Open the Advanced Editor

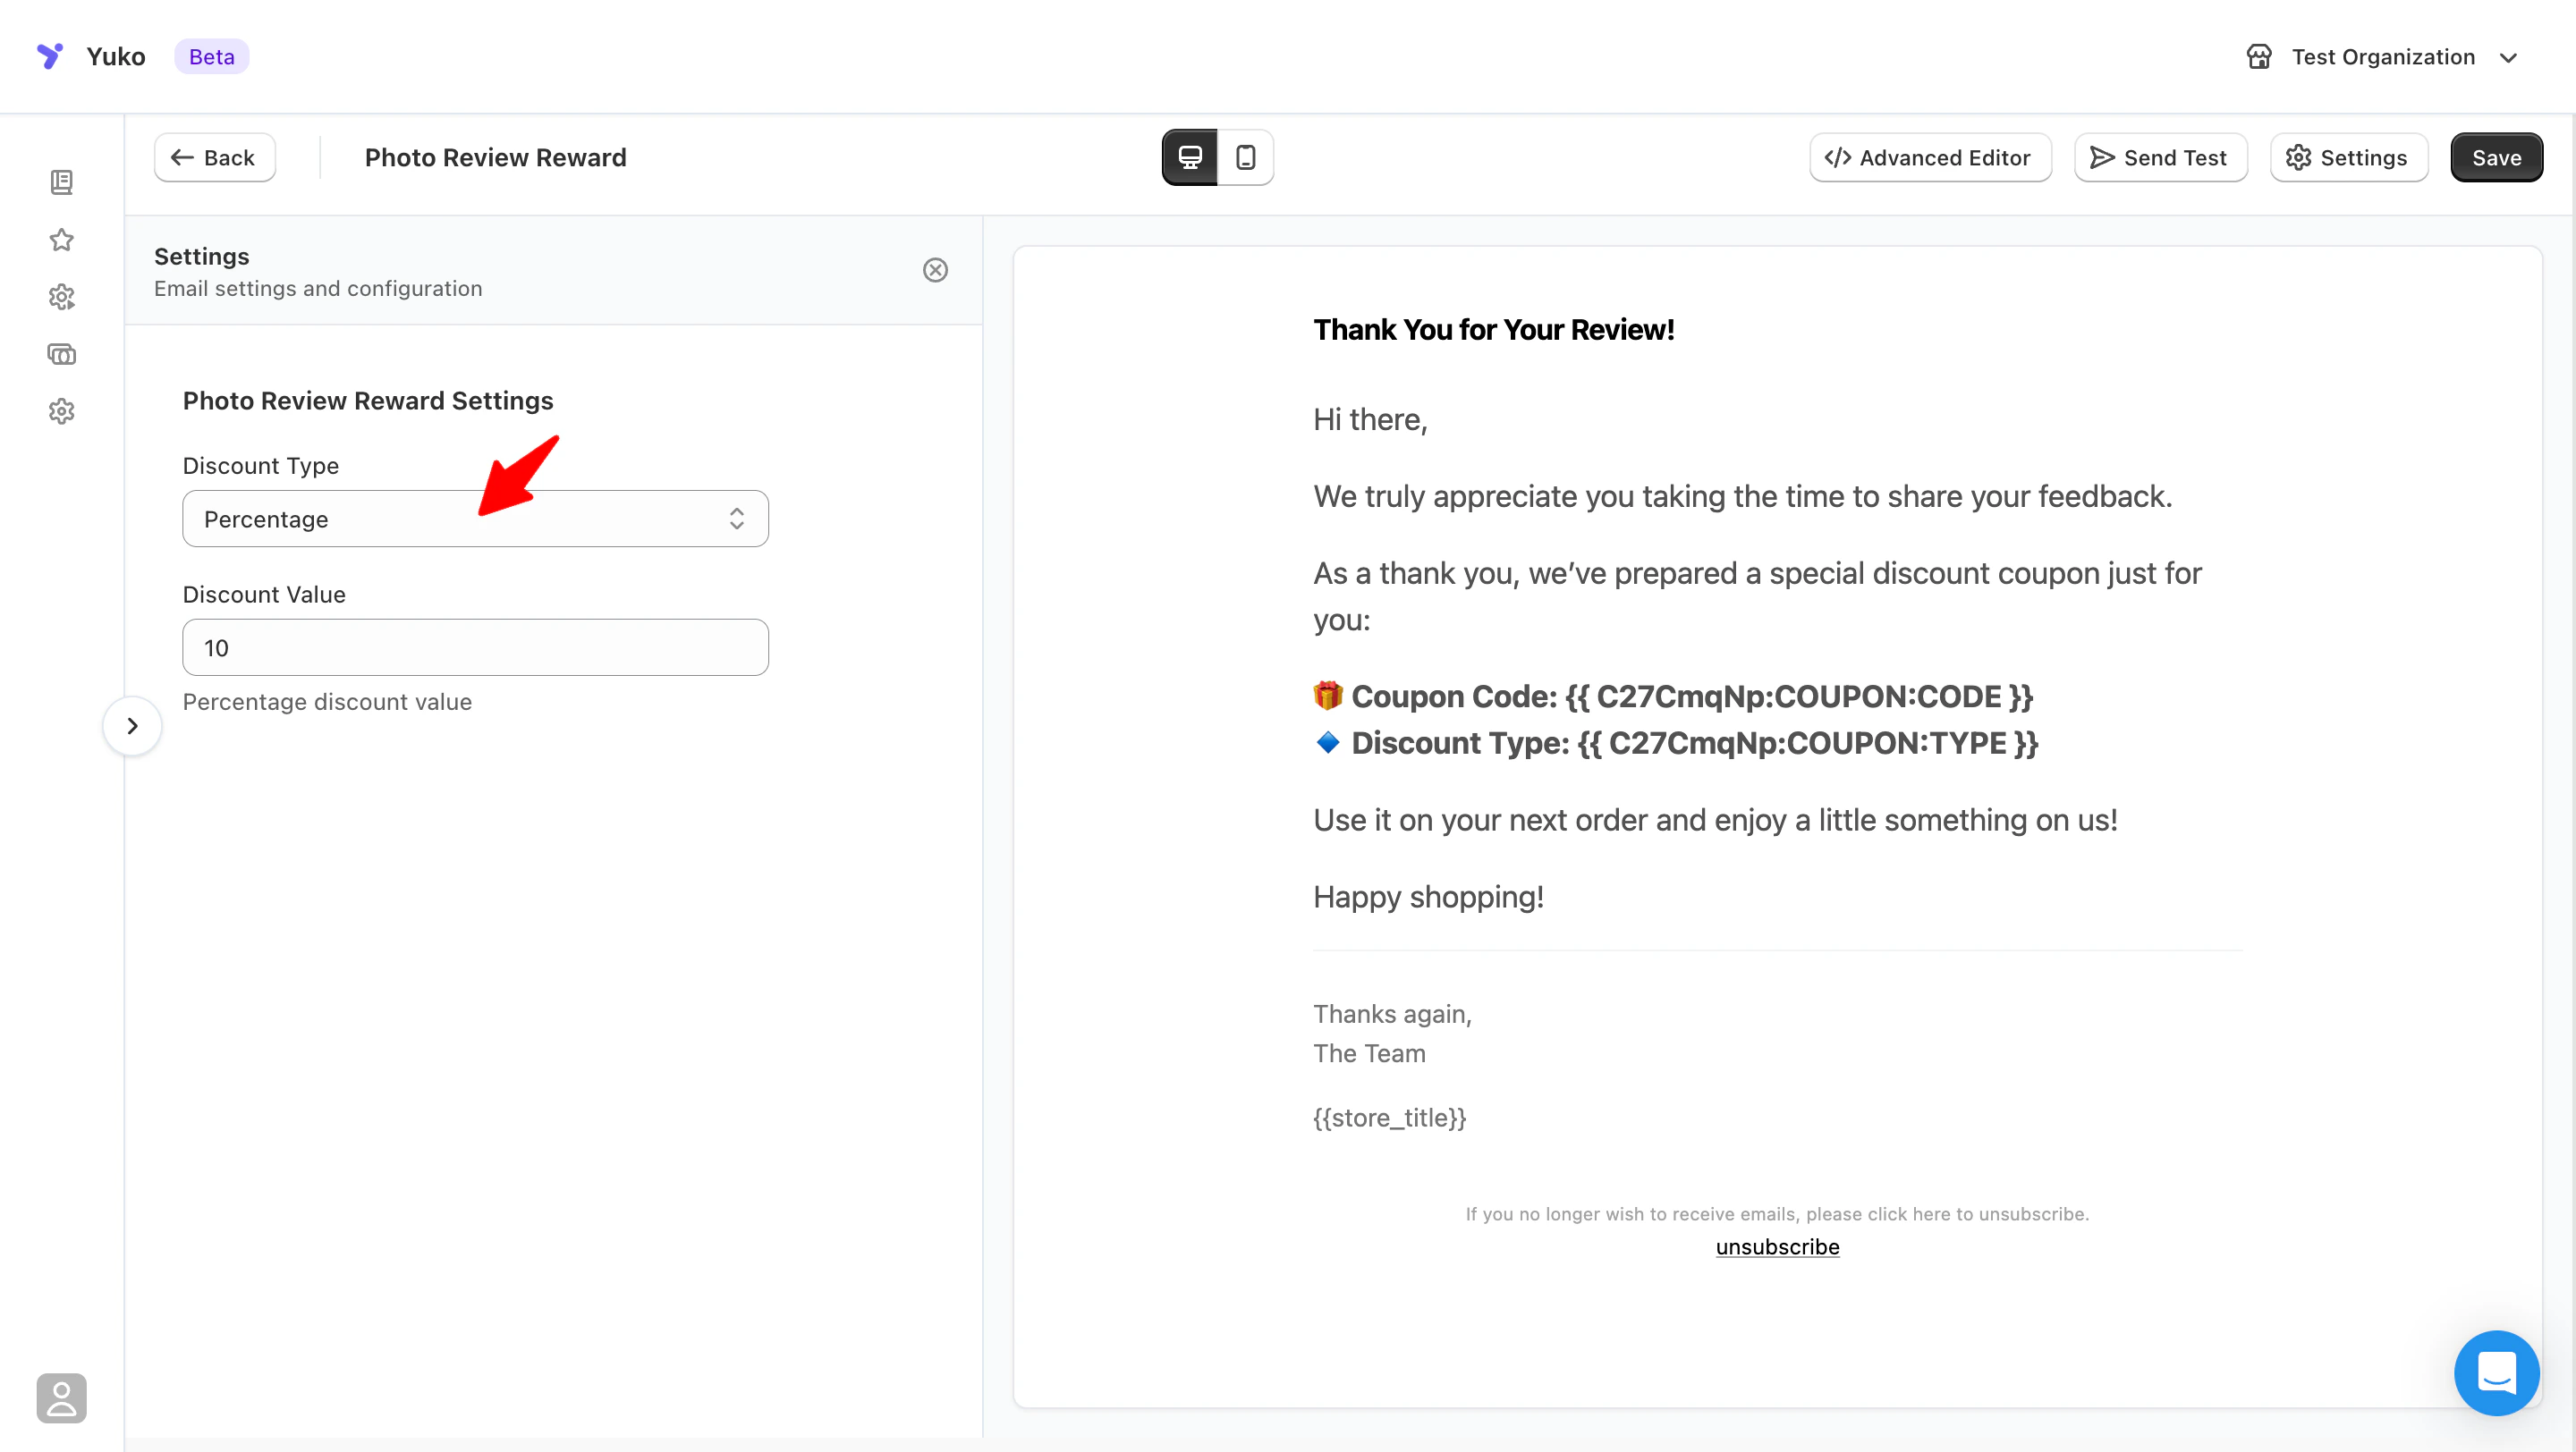(1929, 158)
